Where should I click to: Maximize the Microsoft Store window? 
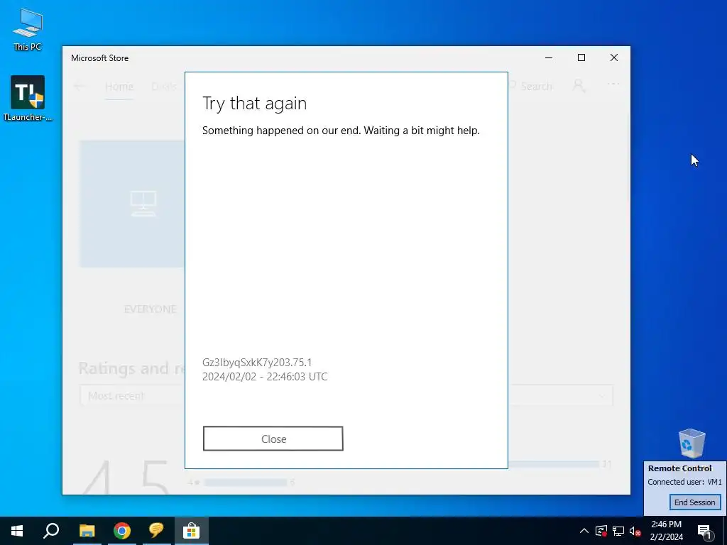[x=581, y=57]
